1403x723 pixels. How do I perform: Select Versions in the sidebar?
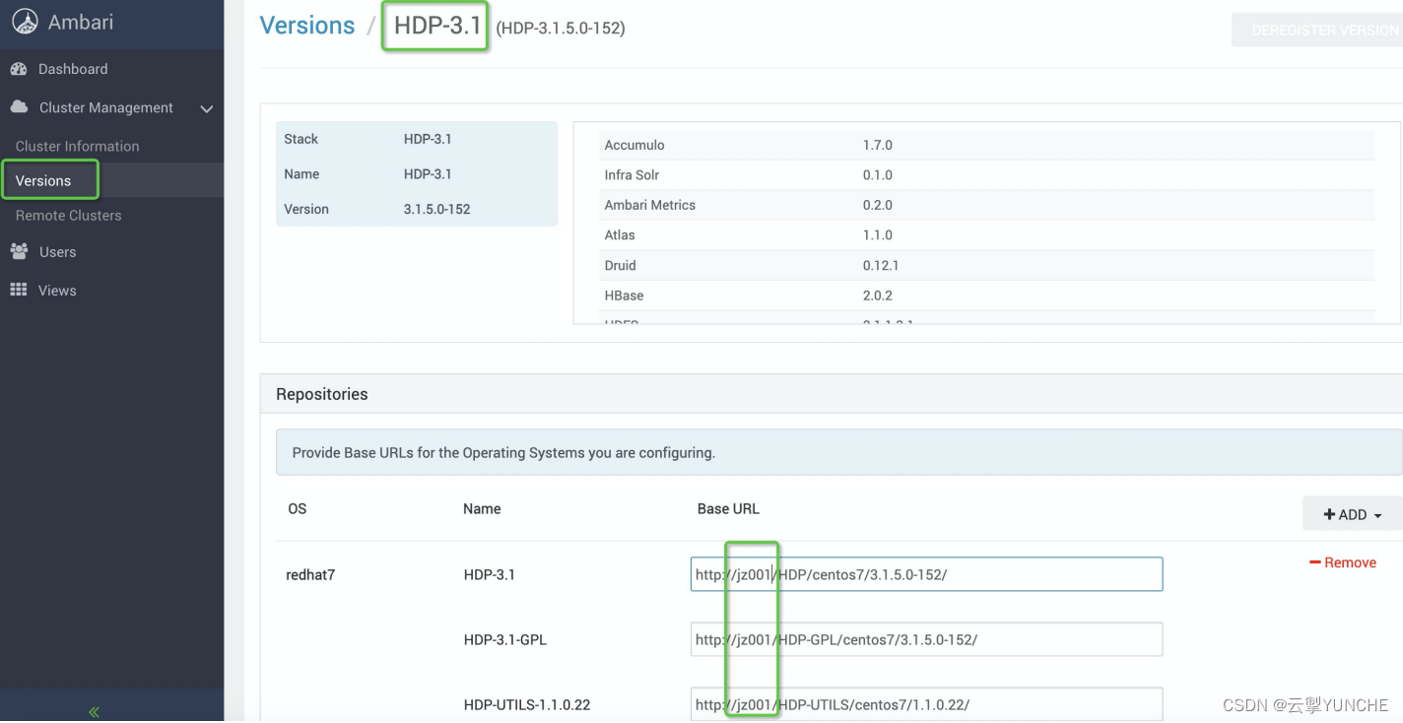pos(43,180)
